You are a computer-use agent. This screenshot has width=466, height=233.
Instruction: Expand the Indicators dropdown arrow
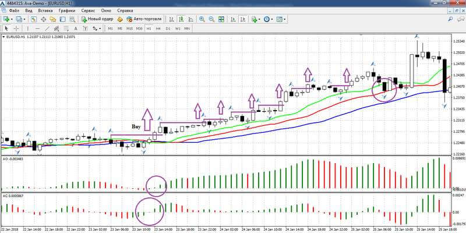pos(259,19)
